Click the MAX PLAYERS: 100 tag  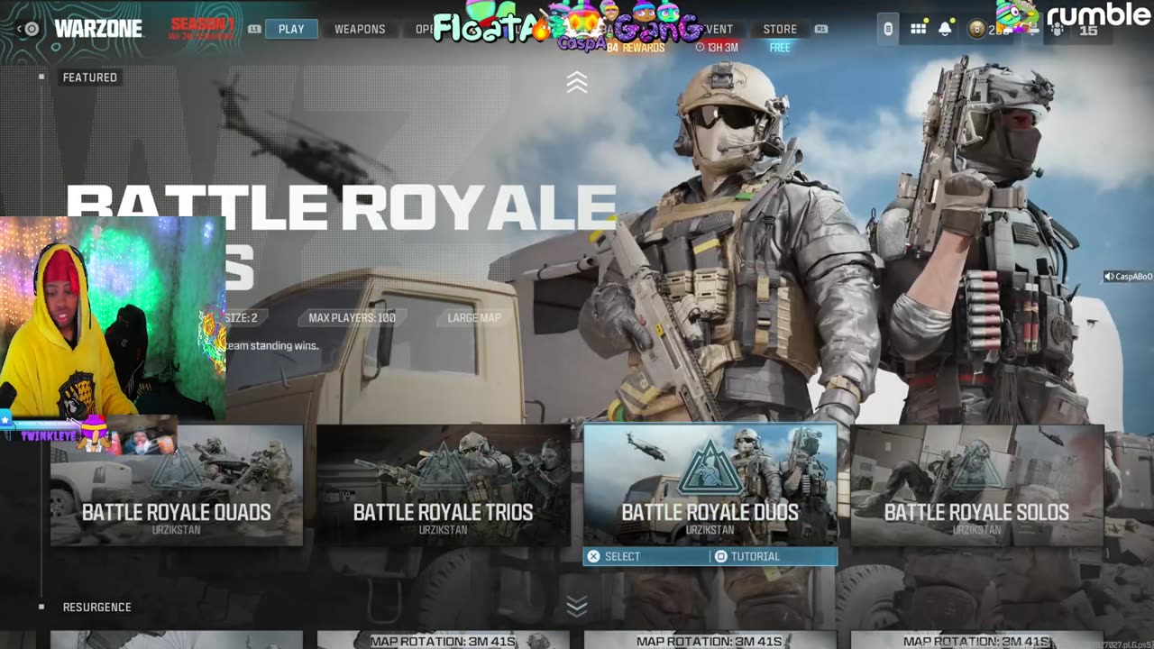click(x=353, y=317)
